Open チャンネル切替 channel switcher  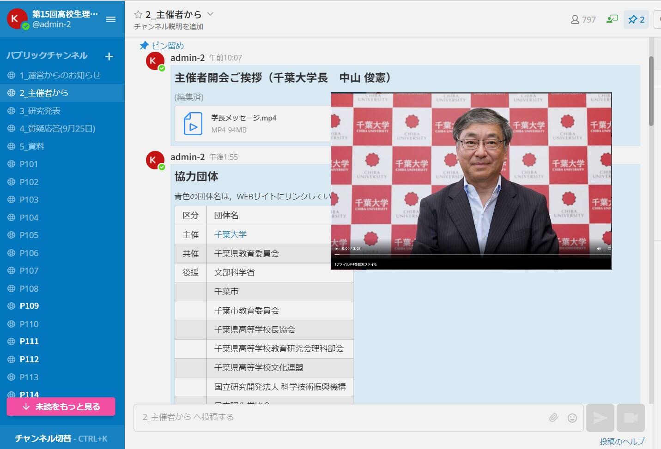pos(61,438)
